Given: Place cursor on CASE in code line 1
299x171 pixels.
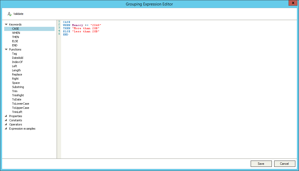Looking at the screenshot, I should [x=67, y=22].
